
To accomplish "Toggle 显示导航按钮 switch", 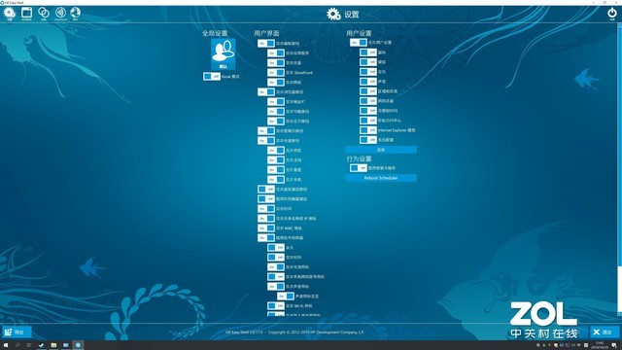I will (x=276, y=112).
